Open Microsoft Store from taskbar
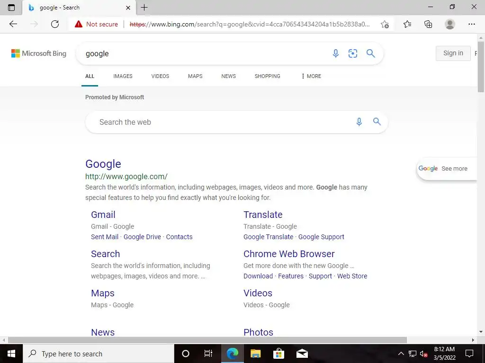Viewport: 485px width, 363px height. [278, 354]
